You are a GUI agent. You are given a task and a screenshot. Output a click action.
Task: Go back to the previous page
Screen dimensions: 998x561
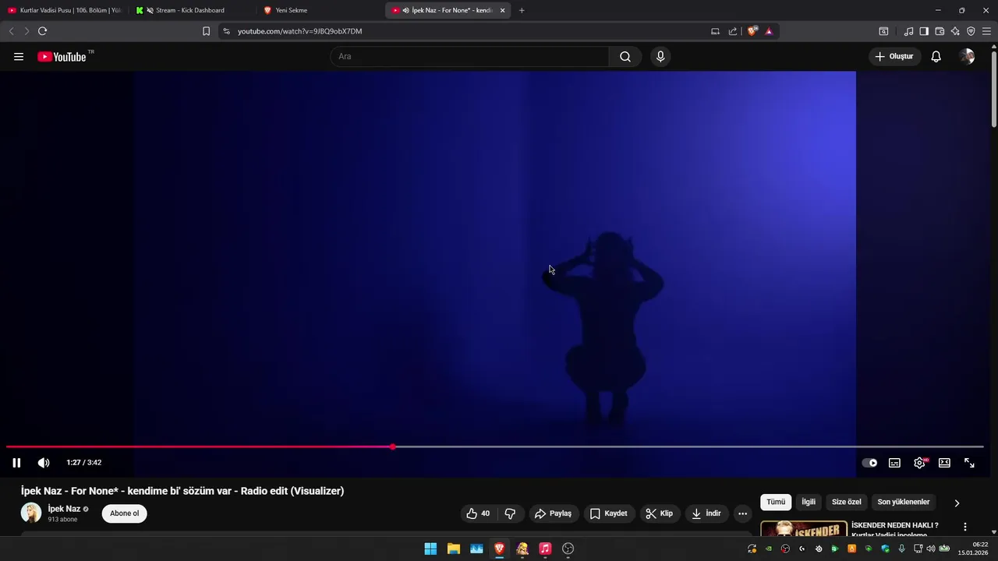click(x=11, y=31)
